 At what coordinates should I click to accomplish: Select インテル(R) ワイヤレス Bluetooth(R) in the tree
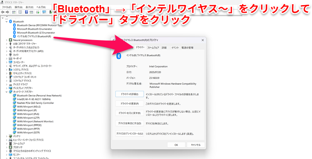click(x=34, y=36)
